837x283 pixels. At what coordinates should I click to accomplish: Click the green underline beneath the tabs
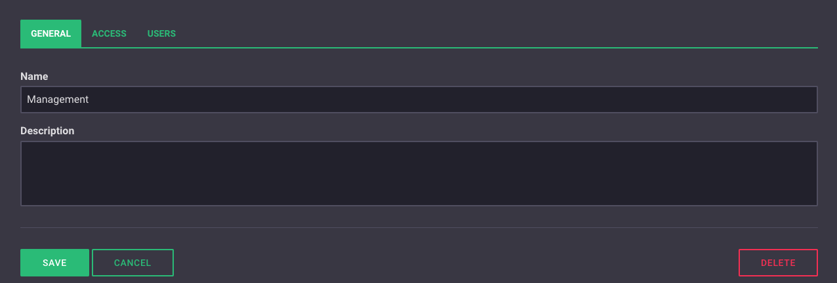coord(459,47)
